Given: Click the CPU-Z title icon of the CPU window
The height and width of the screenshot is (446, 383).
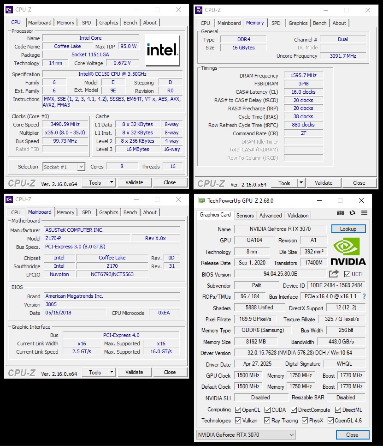Looking at the screenshot, I should tap(9, 10).
